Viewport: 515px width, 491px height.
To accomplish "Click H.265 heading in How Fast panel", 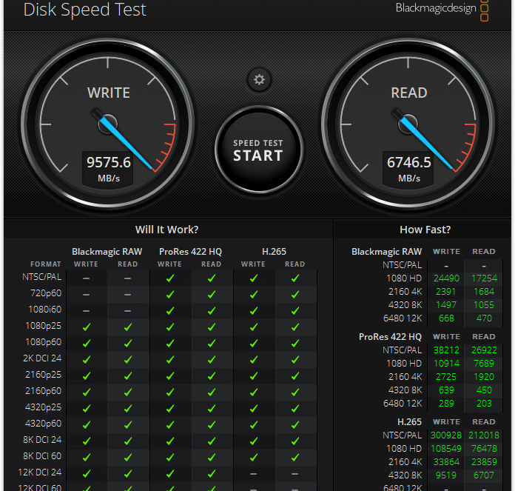I will [x=410, y=421].
